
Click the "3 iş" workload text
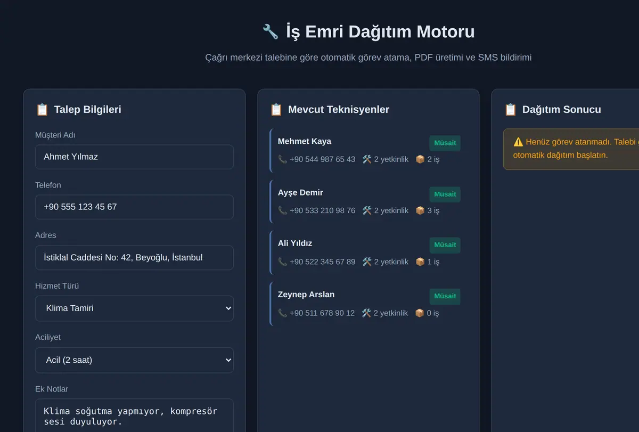(x=433, y=210)
